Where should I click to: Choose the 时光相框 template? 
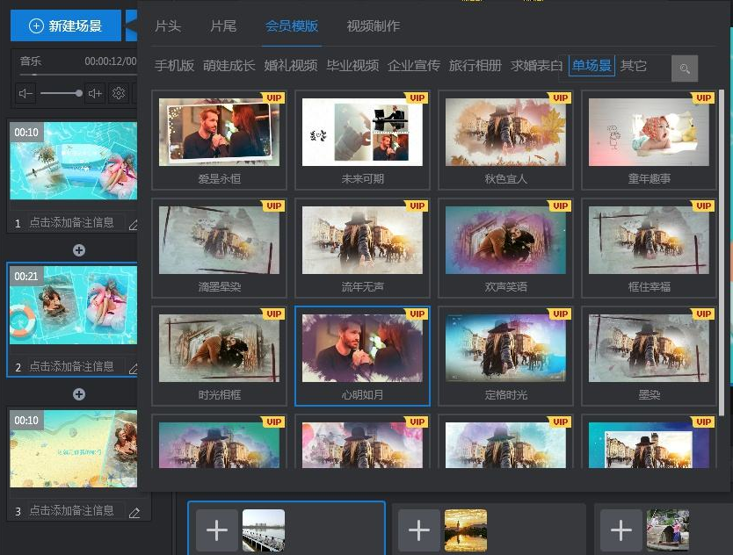[x=219, y=356]
